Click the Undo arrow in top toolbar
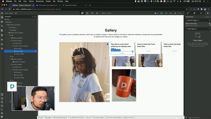 [x=156, y=13]
